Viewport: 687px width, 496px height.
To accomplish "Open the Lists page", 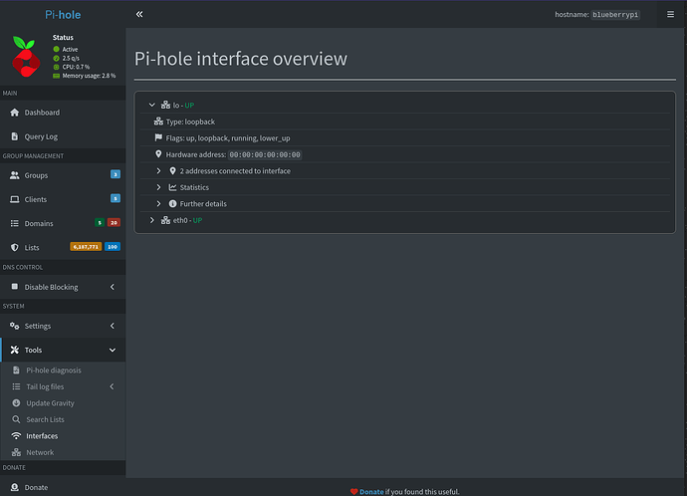I will (x=32, y=247).
